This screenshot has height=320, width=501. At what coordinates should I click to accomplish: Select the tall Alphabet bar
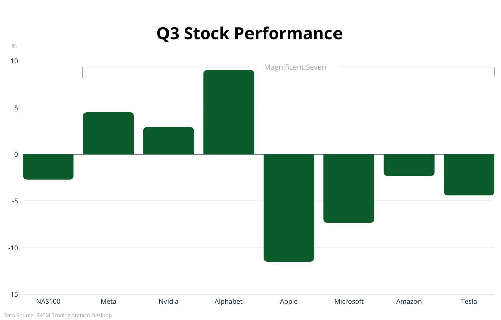tap(228, 113)
